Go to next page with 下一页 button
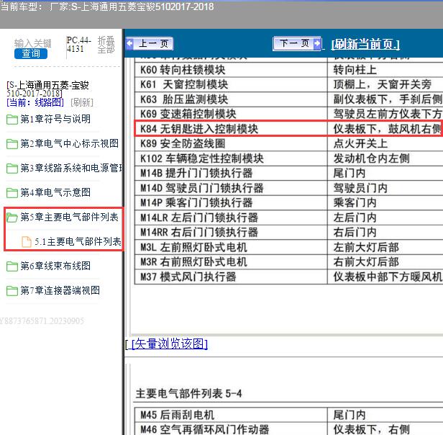 (x=297, y=44)
